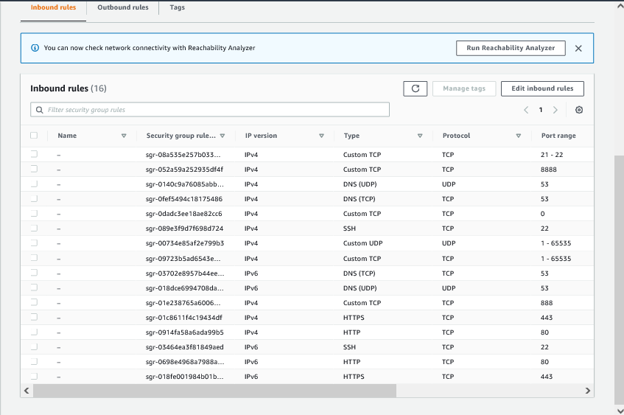Click the refresh inbound rules icon
This screenshot has height=415, width=624.
415,88
